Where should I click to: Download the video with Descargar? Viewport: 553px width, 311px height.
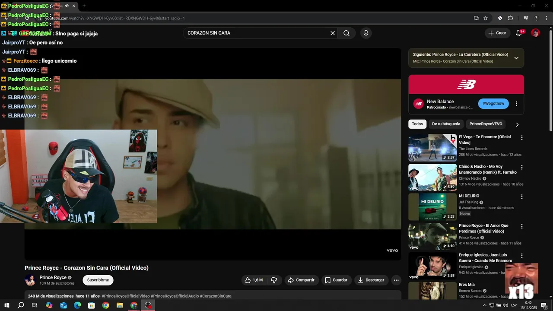point(371,280)
